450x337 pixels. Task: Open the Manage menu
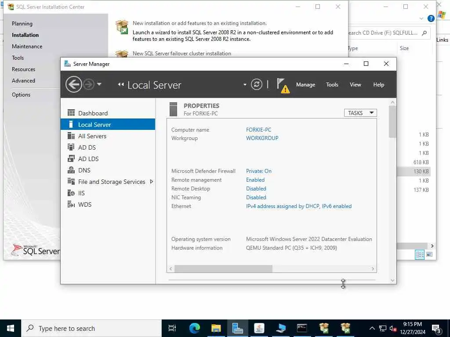pos(305,85)
